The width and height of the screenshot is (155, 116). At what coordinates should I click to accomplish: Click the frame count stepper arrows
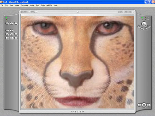[133, 12]
